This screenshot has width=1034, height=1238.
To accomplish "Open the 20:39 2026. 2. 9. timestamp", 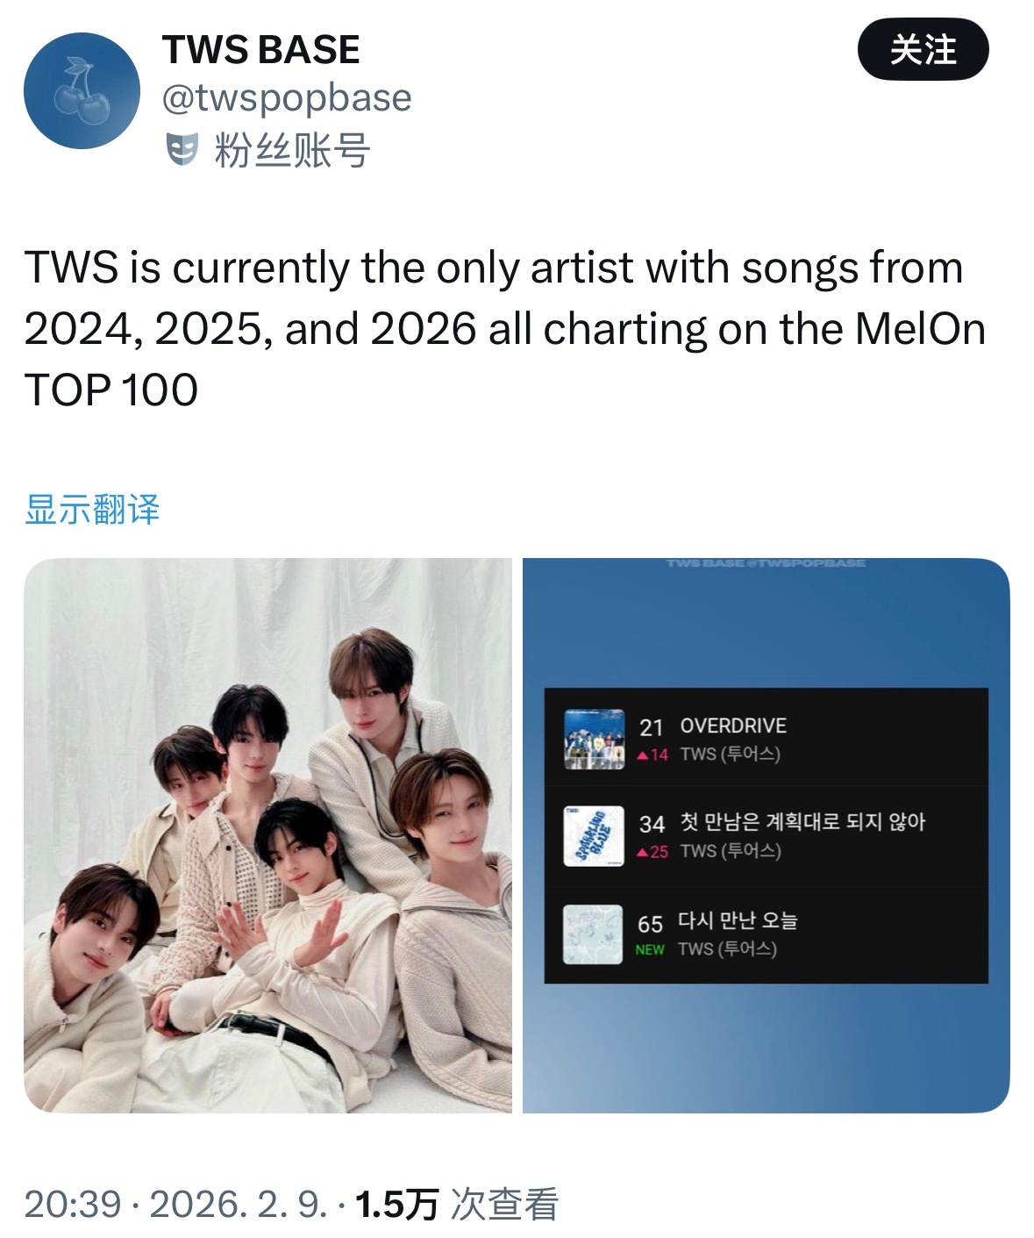I will click(175, 1204).
